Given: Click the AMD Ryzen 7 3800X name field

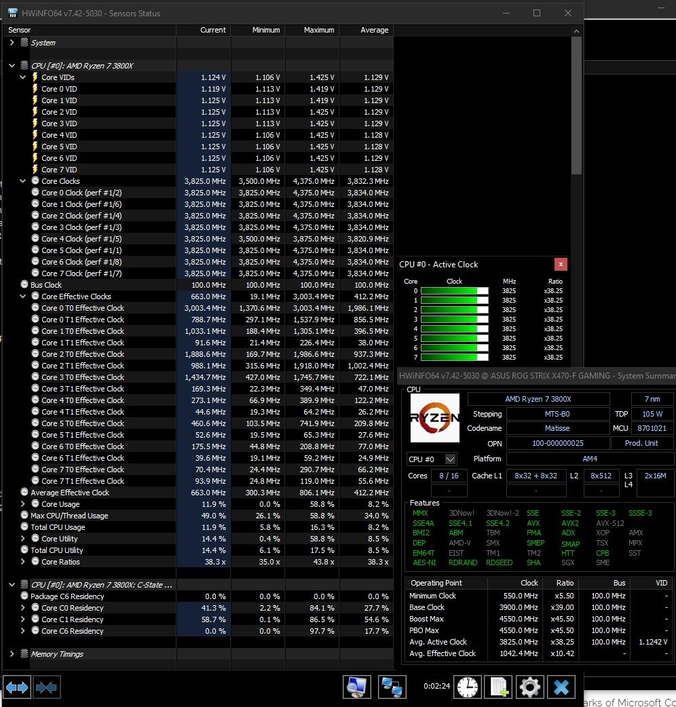Looking at the screenshot, I should [x=538, y=399].
